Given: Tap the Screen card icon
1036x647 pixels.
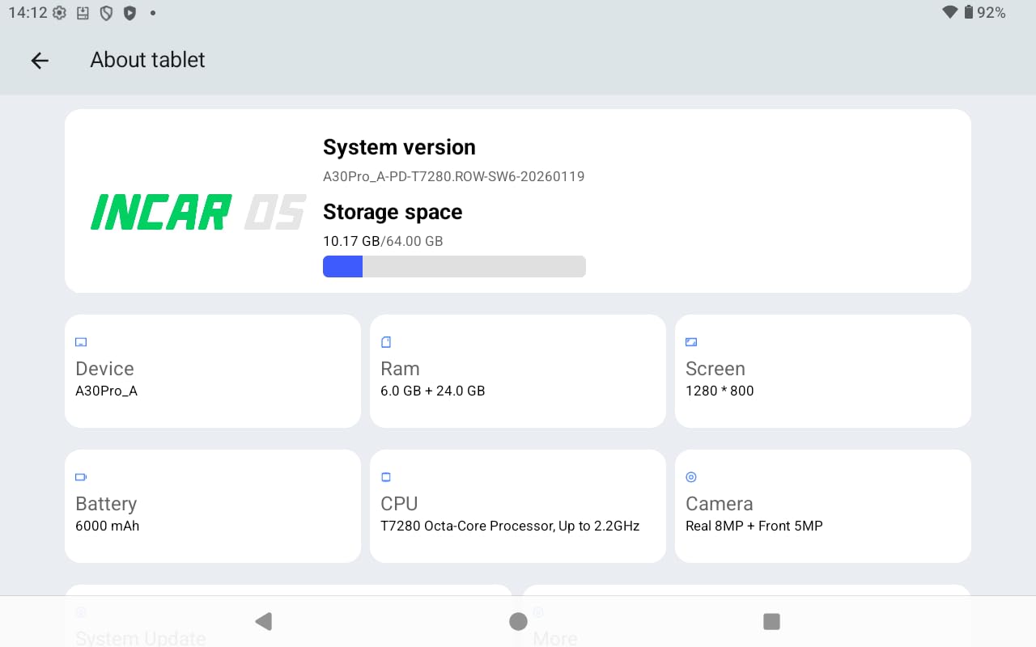Looking at the screenshot, I should 691,342.
